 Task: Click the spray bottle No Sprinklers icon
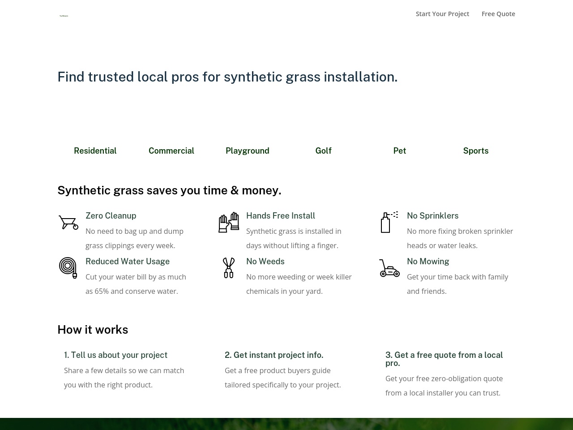point(389,222)
